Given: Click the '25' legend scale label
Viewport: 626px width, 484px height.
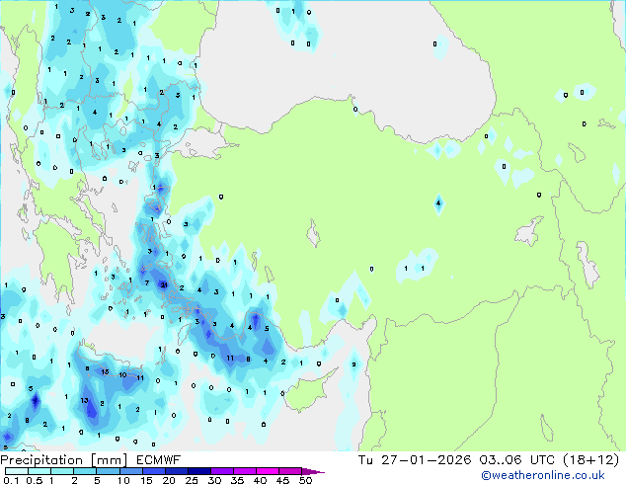Looking at the screenshot, I should click(192, 480).
